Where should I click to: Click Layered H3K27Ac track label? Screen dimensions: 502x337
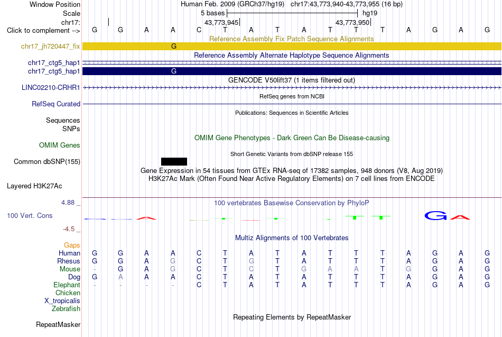point(34,186)
